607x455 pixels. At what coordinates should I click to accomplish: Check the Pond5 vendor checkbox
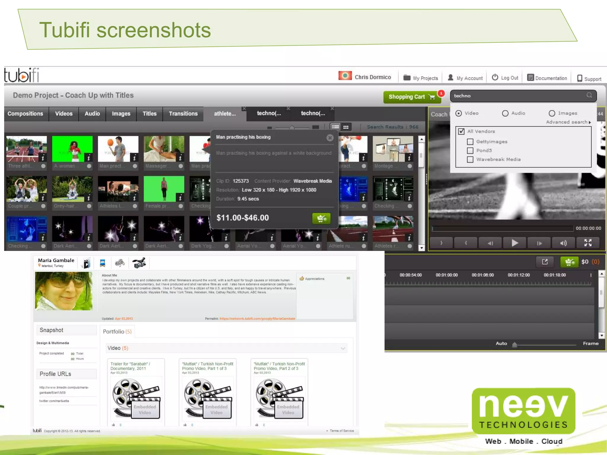click(x=470, y=150)
